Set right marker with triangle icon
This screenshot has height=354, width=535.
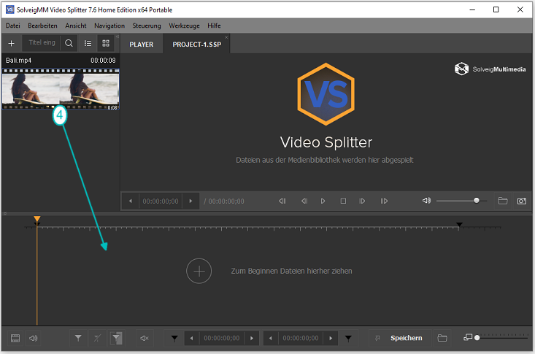(348, 338)
